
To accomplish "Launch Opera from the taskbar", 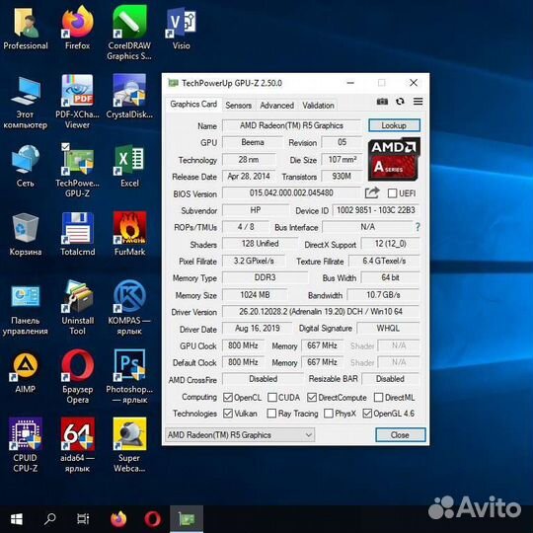I will click(x=152, y=519).
